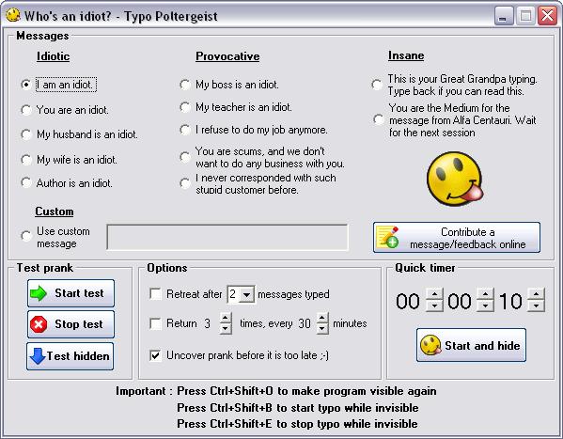The height and width of the screenshot is (439, 563).
Task: Click the big tongue-out smiley face image
Action: [x=455, y=179]
